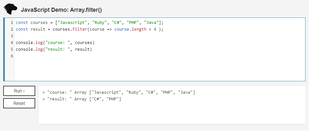Click the MDN dinosaur logo icon
Viewport: 310px width, 131px height.
(x=10, y=9)
